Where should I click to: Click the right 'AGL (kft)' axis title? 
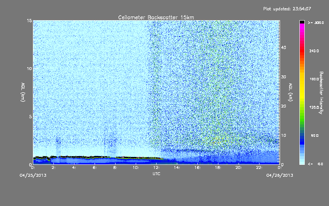290,92
